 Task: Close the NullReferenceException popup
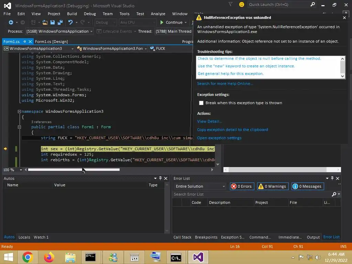[344, 18]
